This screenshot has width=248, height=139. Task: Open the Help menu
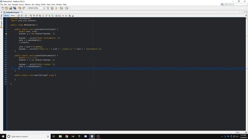[65, 4]
